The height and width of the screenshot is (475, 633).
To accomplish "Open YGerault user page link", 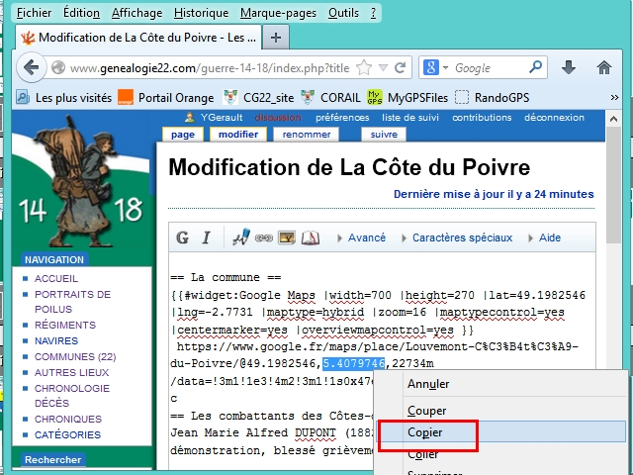I will (x=222, y=118).
